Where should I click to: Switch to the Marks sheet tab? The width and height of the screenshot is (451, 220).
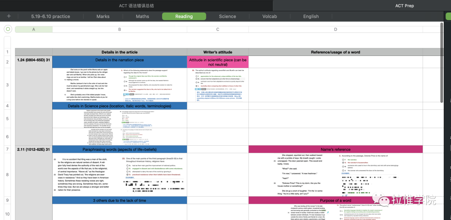pyautogui.click(x=103, y=16)
